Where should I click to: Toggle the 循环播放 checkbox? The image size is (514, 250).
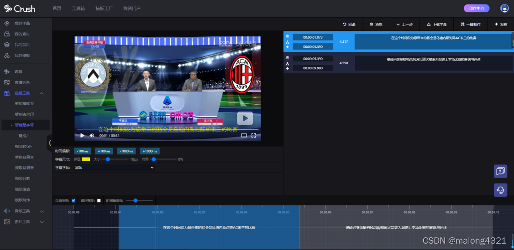point(99,200)
